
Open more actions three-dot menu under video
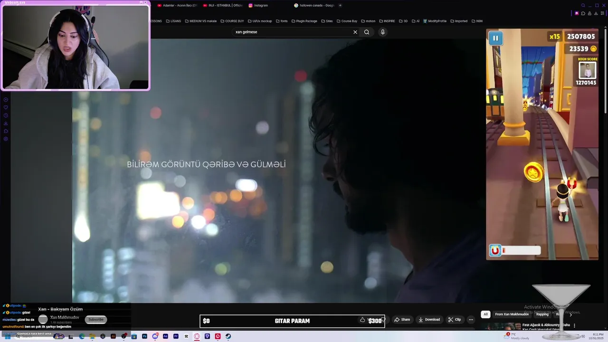[471, 320]
